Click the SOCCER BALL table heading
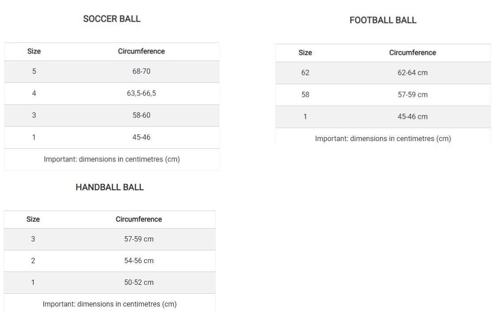The height and width of the screenshot is (318, 499). click(x=111, y=19)
